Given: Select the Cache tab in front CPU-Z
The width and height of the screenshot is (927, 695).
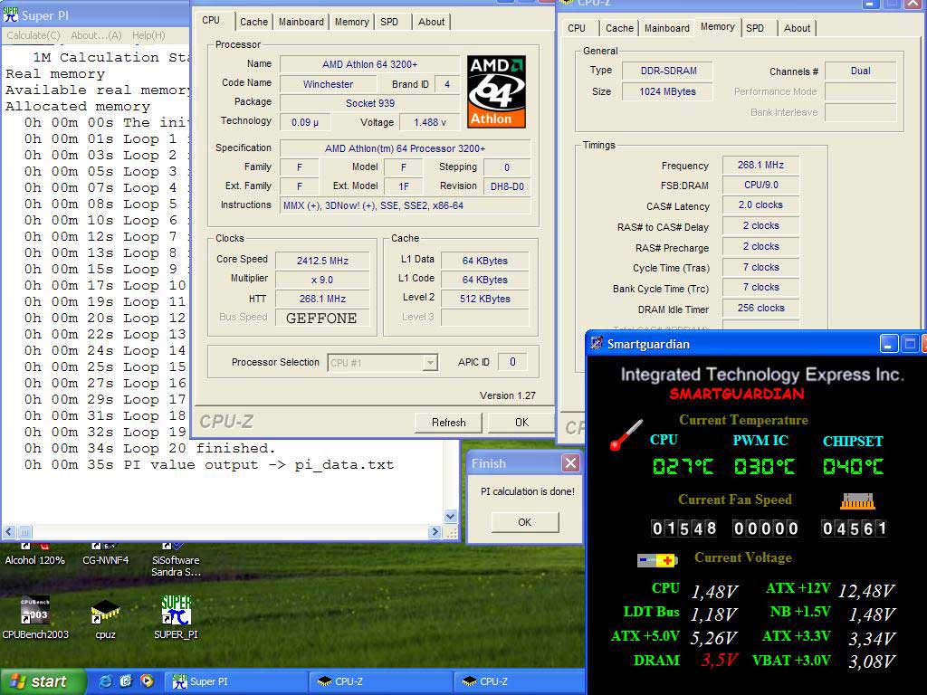Looking at the screenshot, I should tap(253, 22).
